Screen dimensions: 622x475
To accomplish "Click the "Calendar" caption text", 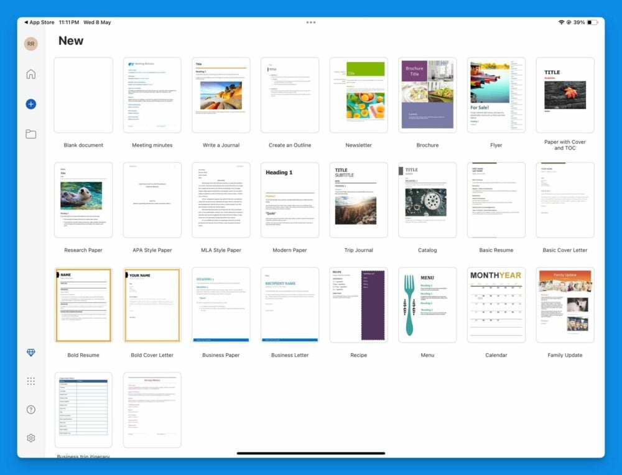I will (x=496, y=355).
